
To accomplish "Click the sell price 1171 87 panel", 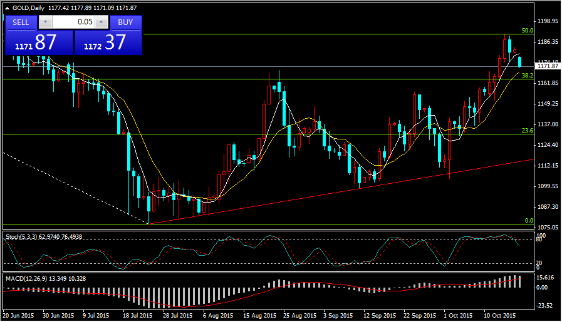I will [x=39, y=43].
